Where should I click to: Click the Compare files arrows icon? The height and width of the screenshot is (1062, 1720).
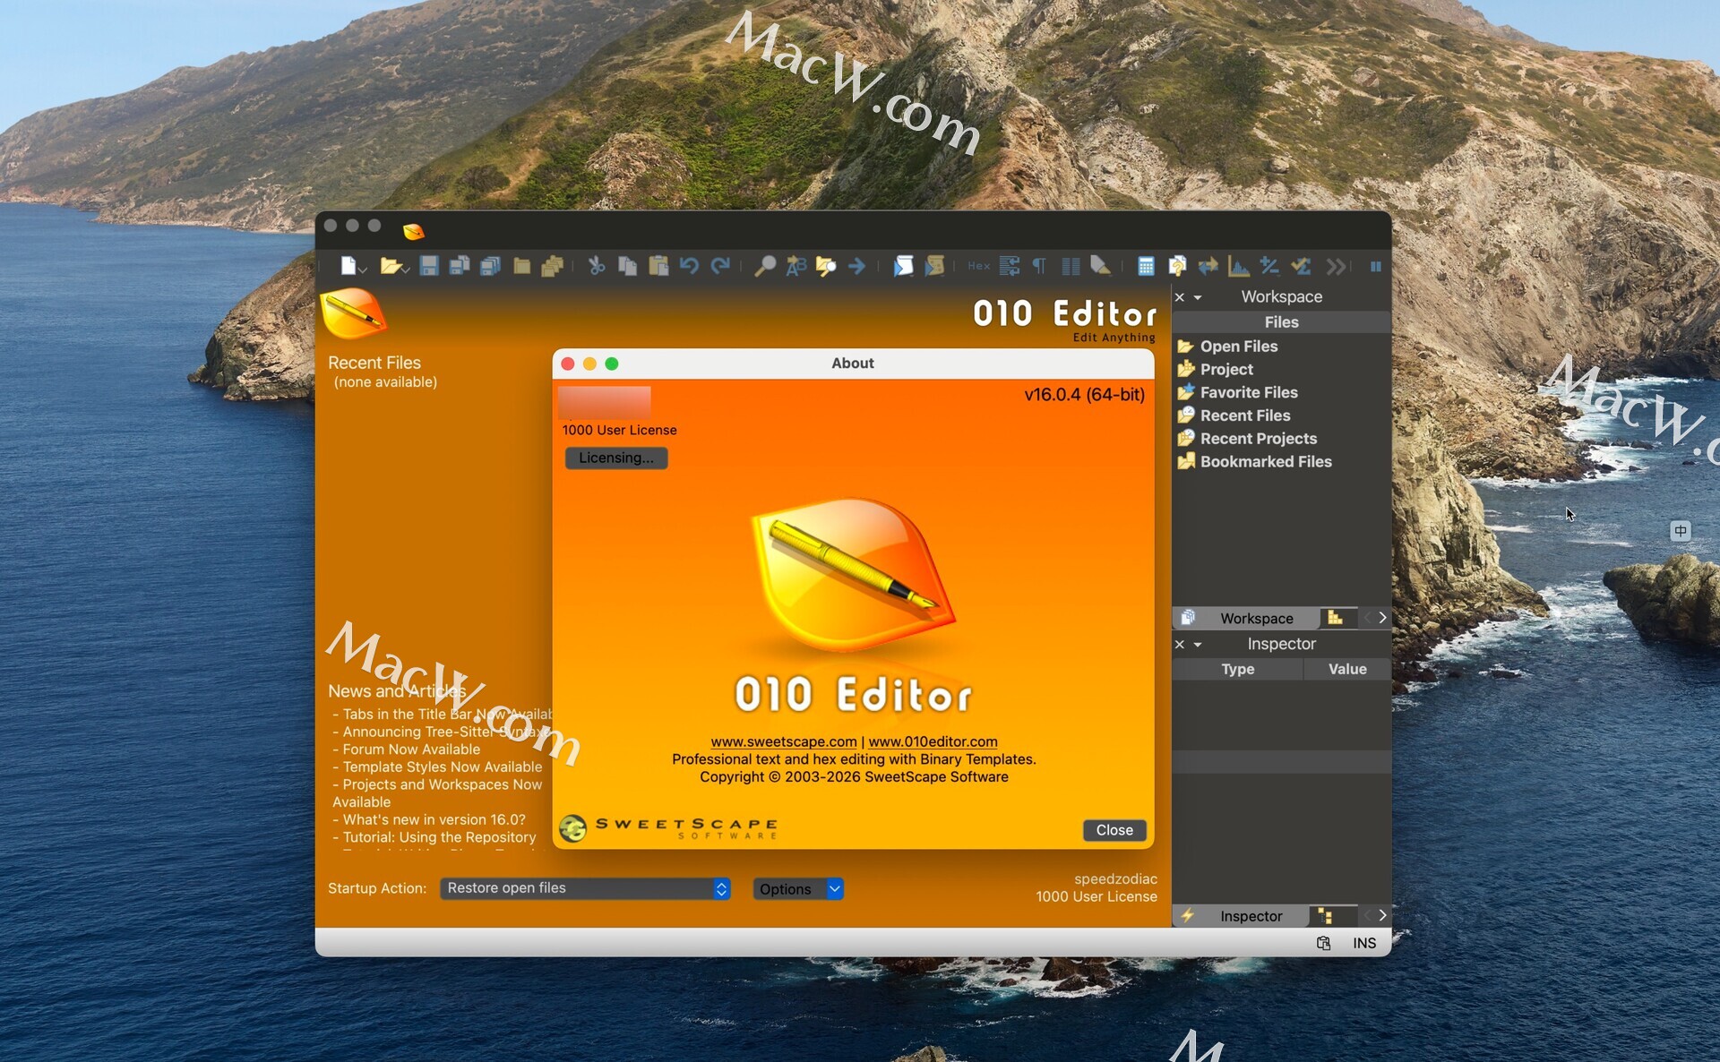[x=1208, y=266]
